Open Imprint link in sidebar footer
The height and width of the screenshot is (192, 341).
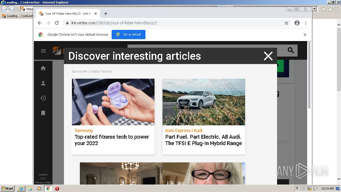tap(43, 175)
